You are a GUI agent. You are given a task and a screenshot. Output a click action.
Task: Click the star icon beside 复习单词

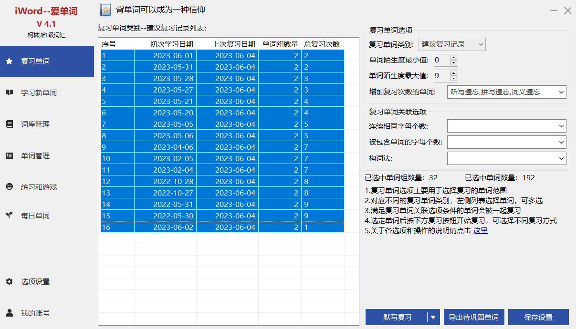click(9, 61)
